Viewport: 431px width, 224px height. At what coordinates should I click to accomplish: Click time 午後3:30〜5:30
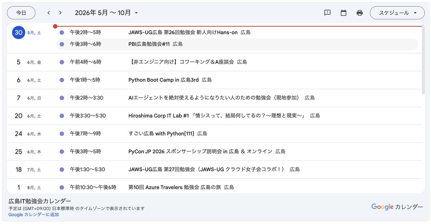[x=88, y=116]
